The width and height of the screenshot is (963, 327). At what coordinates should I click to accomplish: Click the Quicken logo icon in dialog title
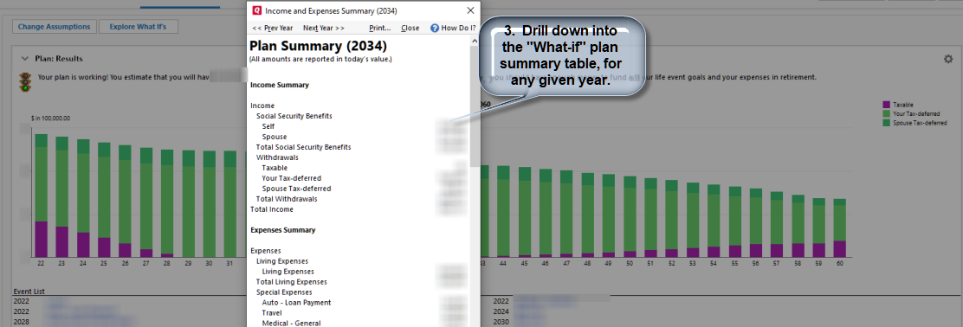point(256,10)
